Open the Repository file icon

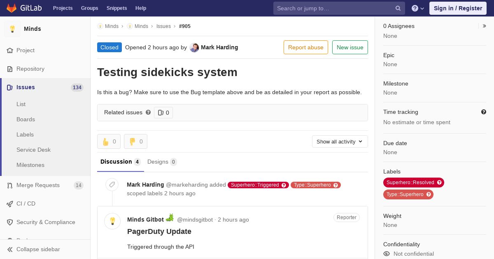10,69
